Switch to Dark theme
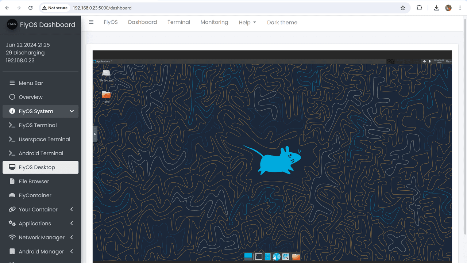This screenshot has height=263, width=467. tap(282, 22)
